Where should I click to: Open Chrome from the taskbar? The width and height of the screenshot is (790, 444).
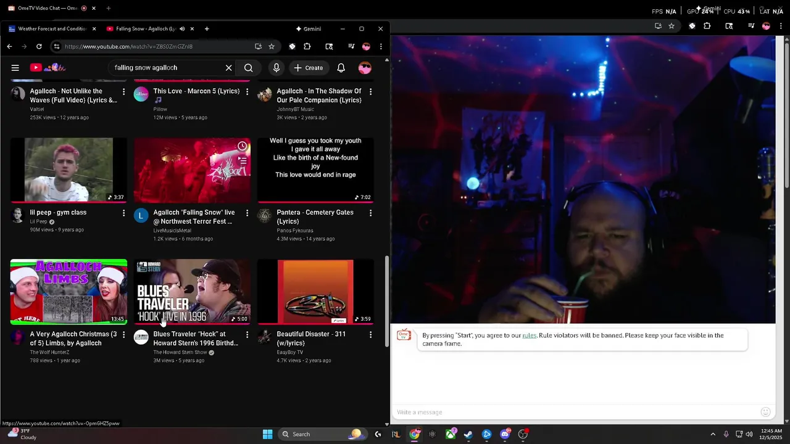(x=414, y=434)
